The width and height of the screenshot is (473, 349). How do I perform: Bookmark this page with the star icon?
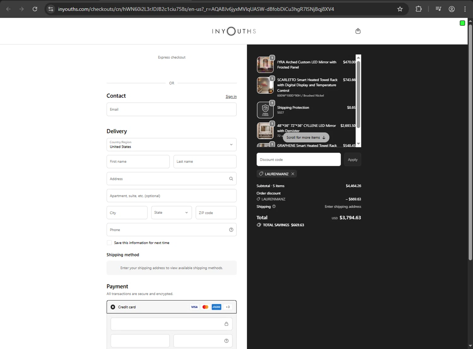400,9
